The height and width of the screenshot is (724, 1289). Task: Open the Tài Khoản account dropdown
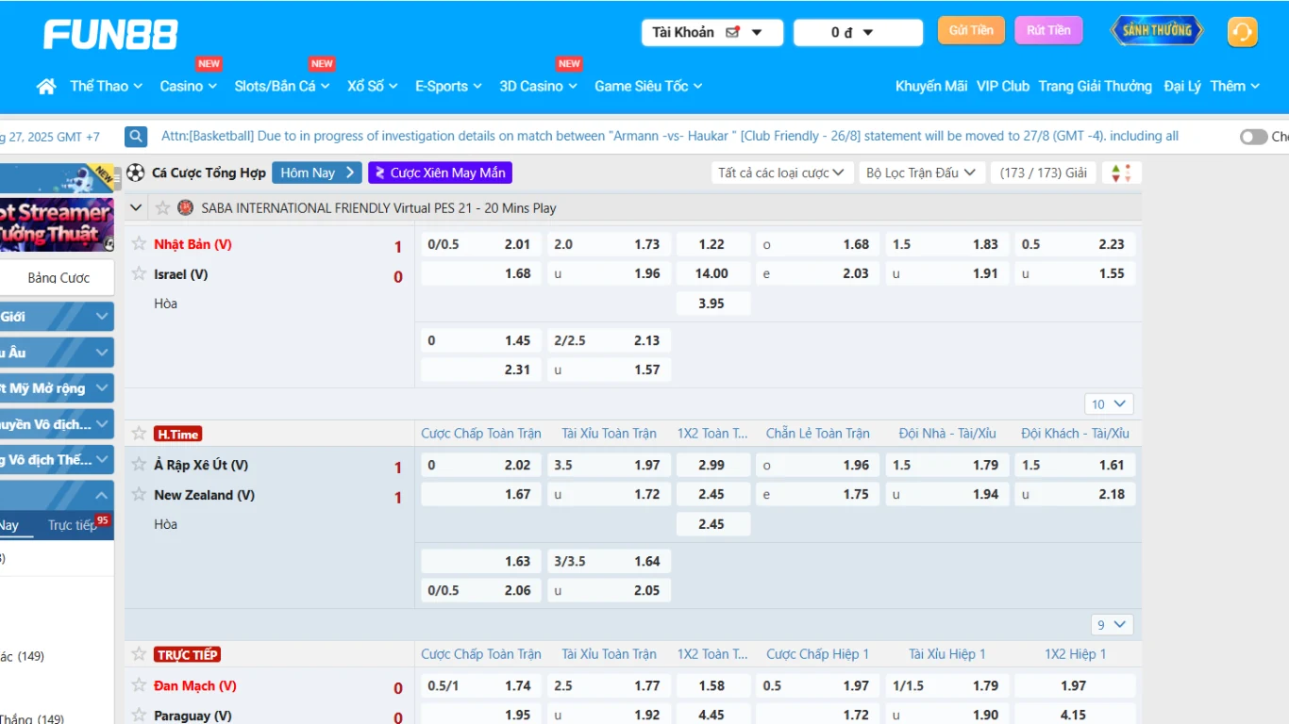coord(711,33)
